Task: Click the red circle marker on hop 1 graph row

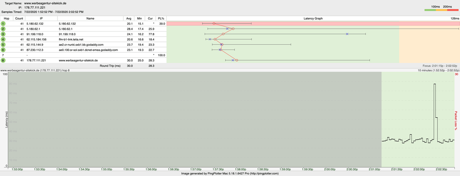Action: pos(214,23)
